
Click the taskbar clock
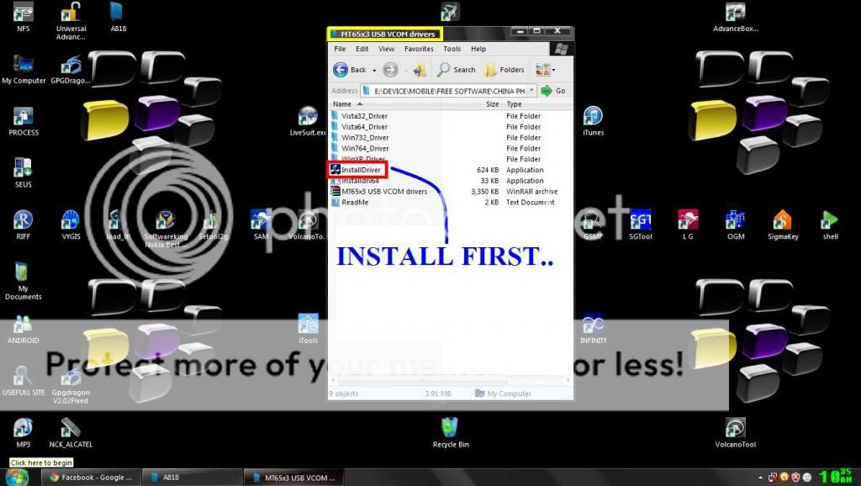tap(836, 476)
